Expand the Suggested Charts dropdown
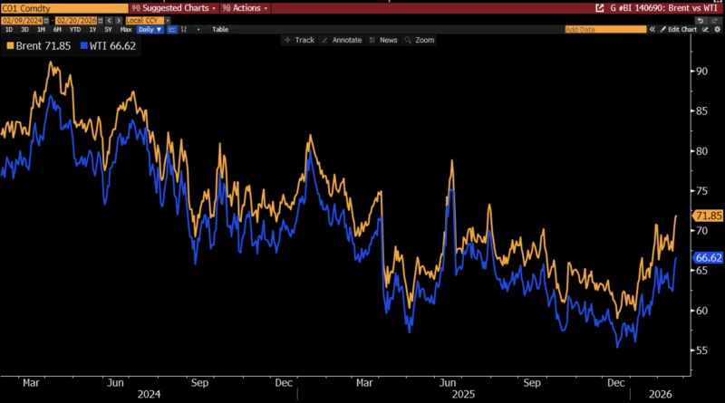 (170, 7)
